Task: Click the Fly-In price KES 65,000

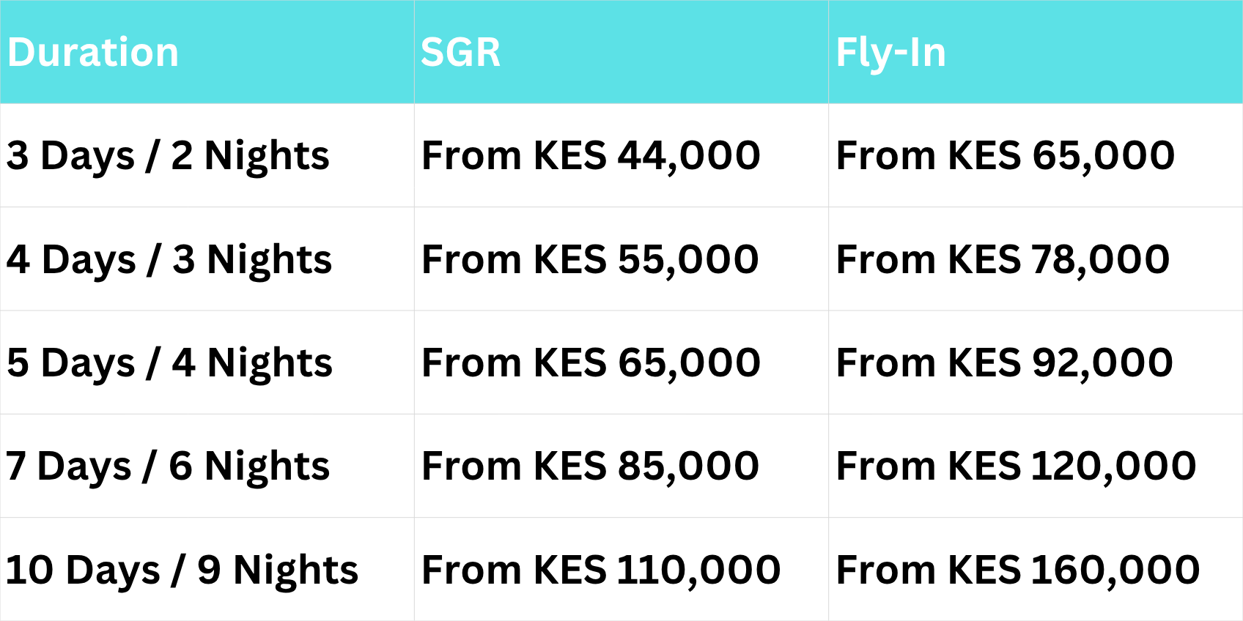Action: [x=1005, y=156]
